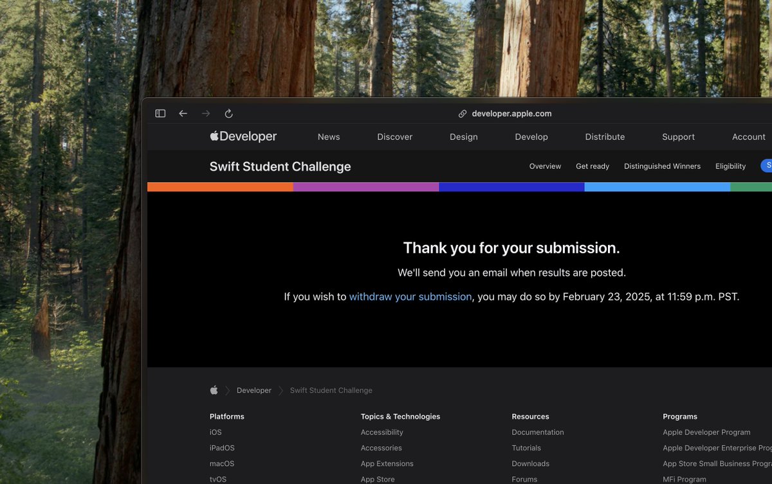This screenshot has height=484, width=772.
Task: Click the forward arrow navigation button
Action: tap(206, 114)
